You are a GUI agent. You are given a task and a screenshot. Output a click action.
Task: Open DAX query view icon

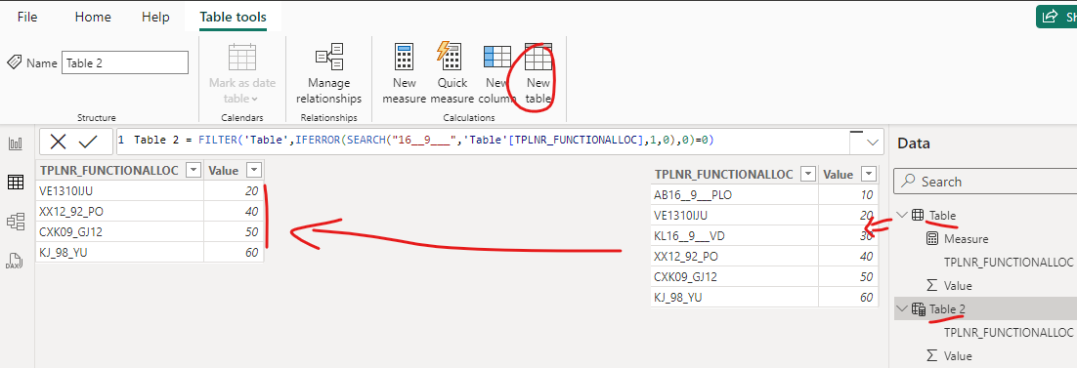coord(15,261)
